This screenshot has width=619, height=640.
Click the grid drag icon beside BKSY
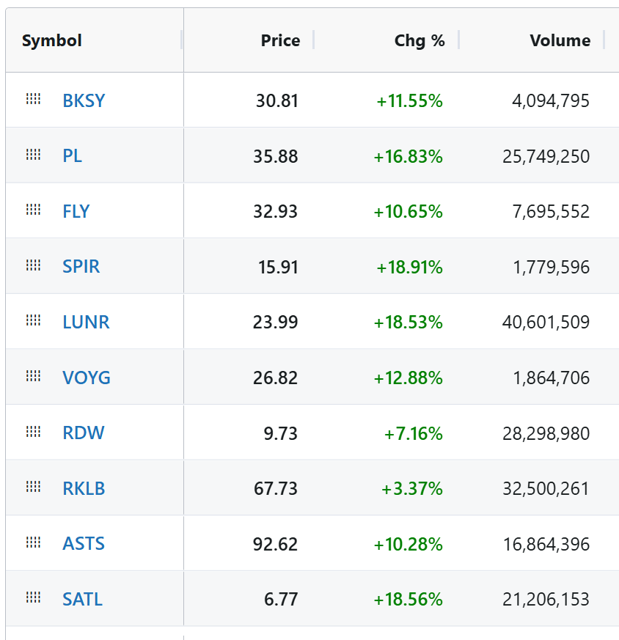[x=32, y=100]
